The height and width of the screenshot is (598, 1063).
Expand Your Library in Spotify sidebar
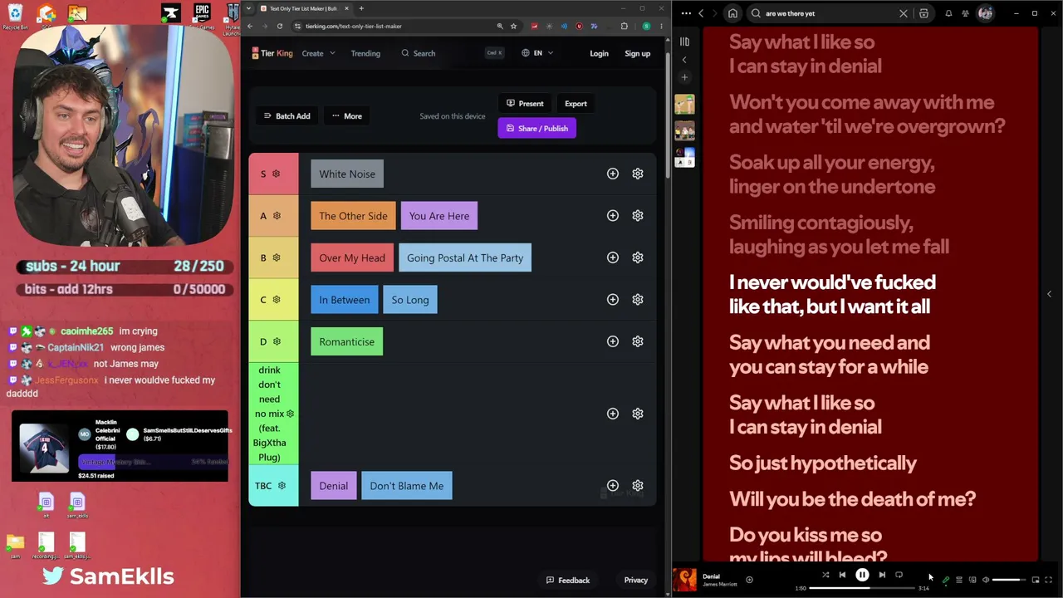[684, 42]
